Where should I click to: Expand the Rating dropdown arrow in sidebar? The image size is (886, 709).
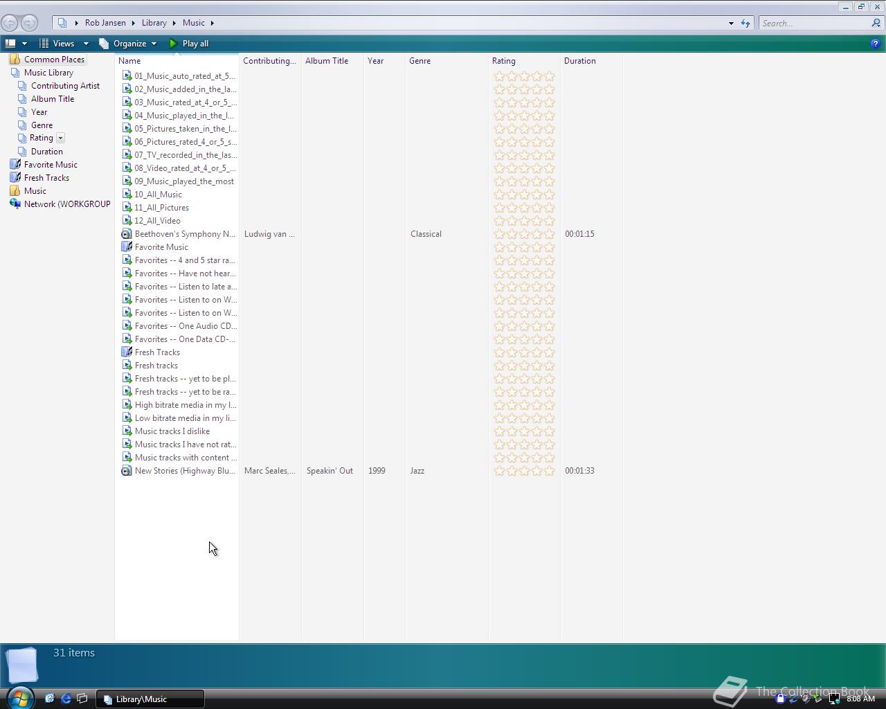(61, 138)
